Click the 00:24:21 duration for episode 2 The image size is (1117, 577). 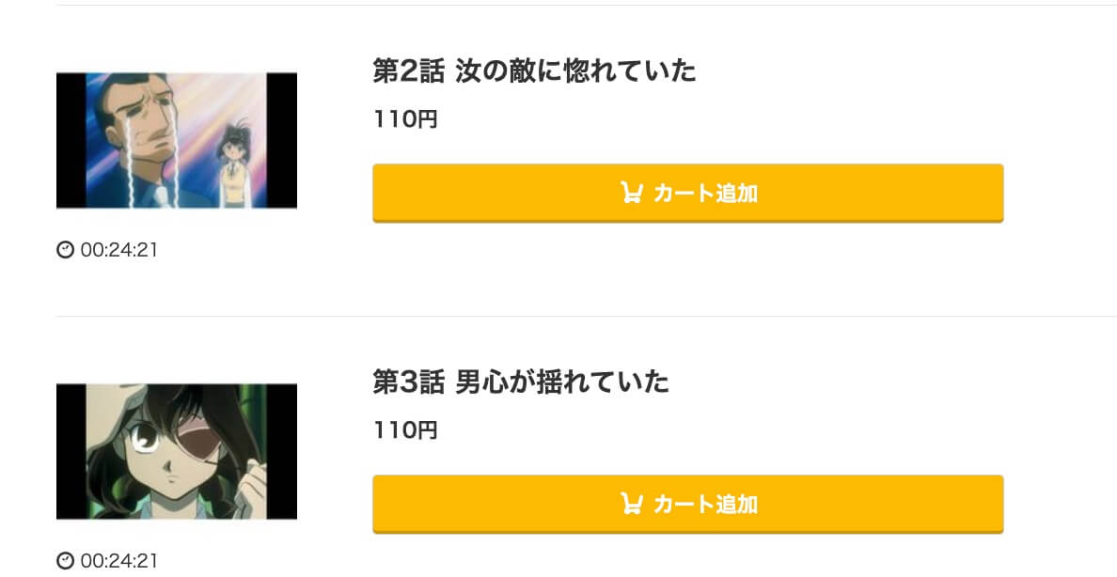click(x=119, y=250)
